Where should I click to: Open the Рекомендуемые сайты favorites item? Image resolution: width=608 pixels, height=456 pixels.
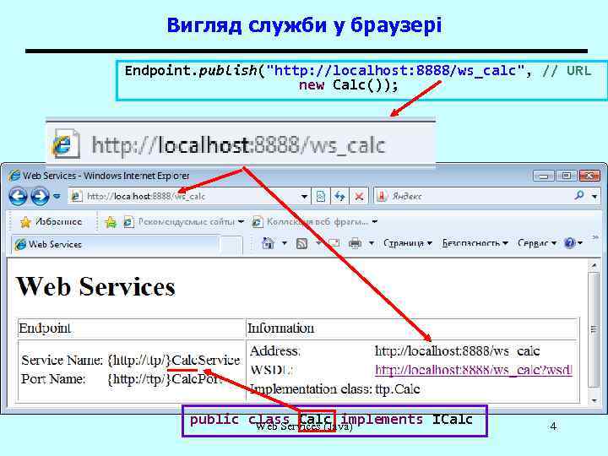(183, 222)
